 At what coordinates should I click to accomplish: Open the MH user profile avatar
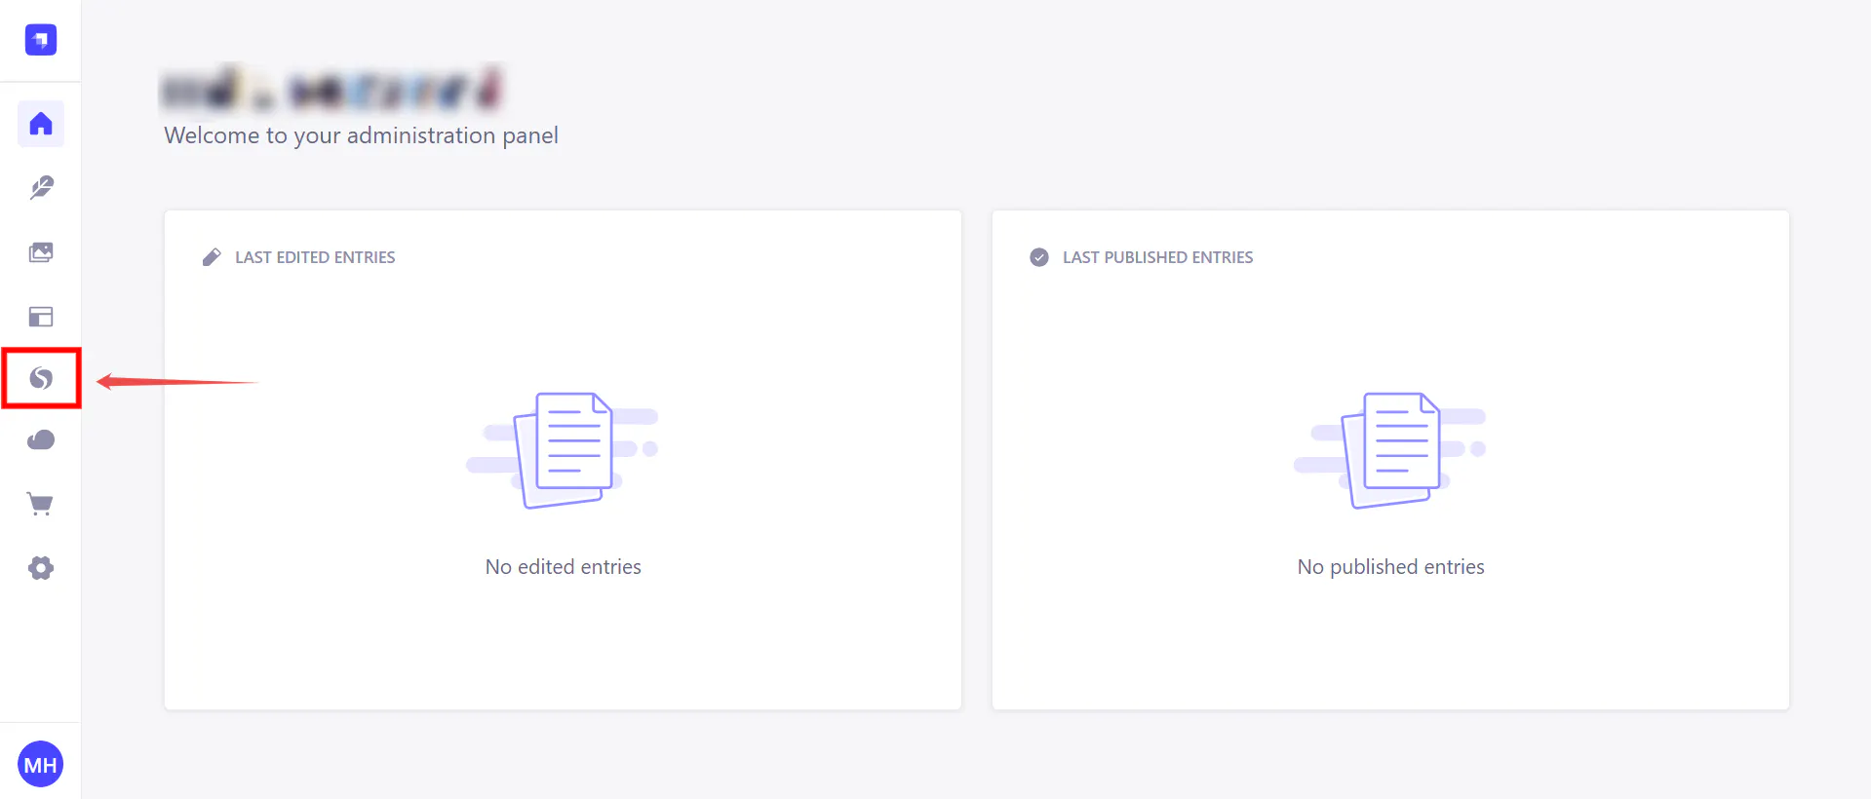point(41,765)
